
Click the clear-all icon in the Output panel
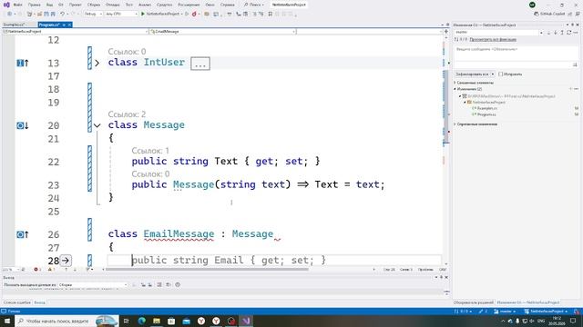tap(159, 284)
